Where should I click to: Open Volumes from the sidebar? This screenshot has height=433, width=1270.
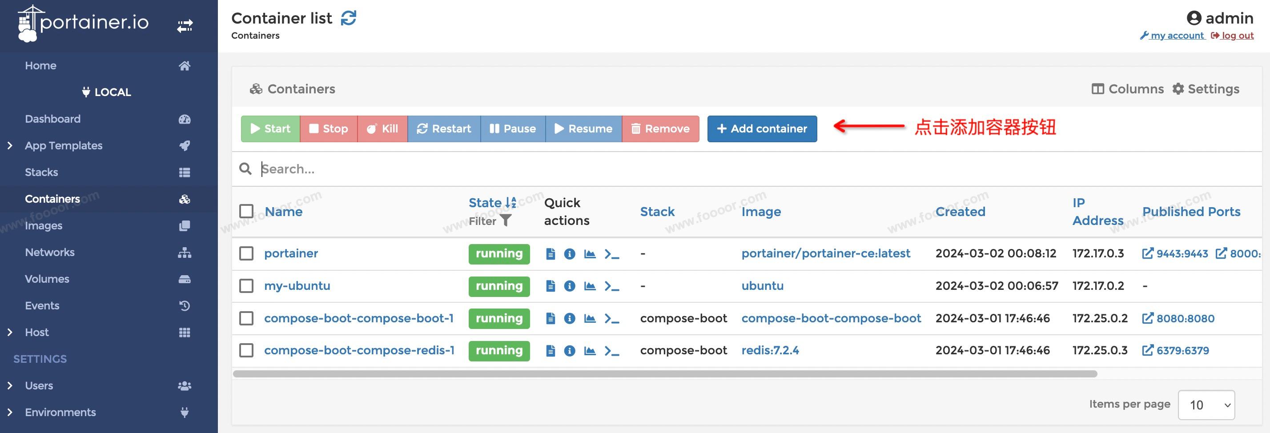click(x=47, y=279)
